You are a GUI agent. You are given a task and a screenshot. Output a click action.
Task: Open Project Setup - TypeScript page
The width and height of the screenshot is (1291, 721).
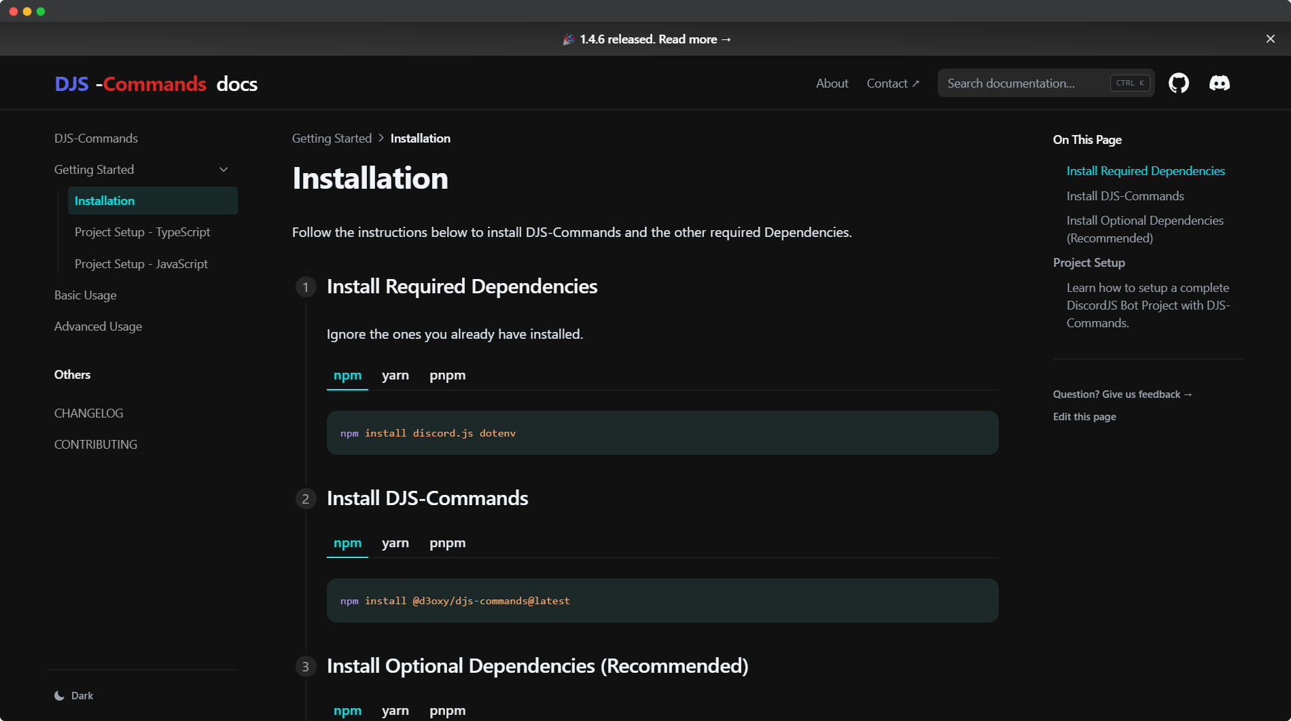click(142, 232)
